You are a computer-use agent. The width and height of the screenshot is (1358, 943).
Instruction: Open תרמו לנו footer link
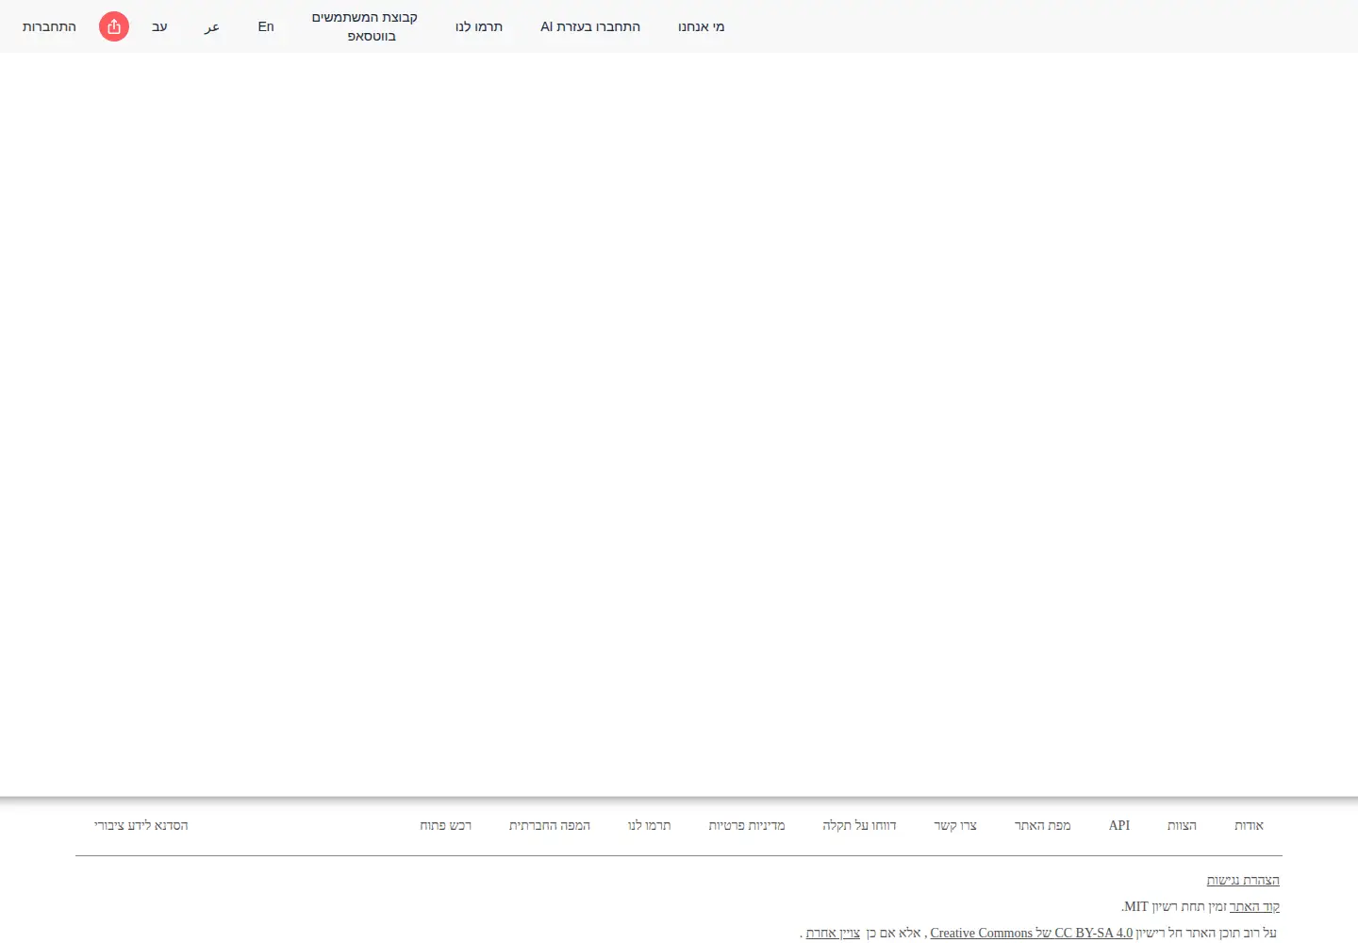(650, 825)
